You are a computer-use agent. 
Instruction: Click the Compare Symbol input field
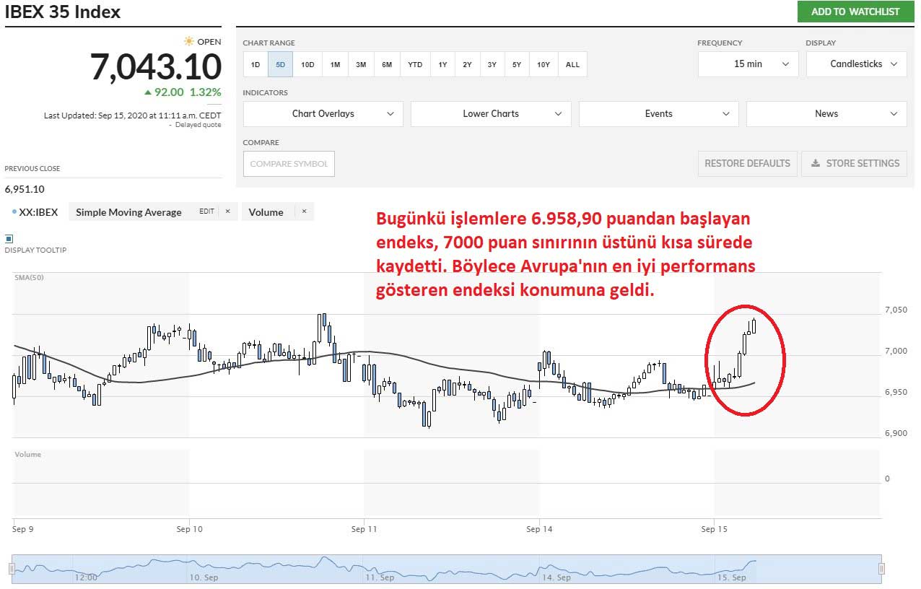click(289, 164)
